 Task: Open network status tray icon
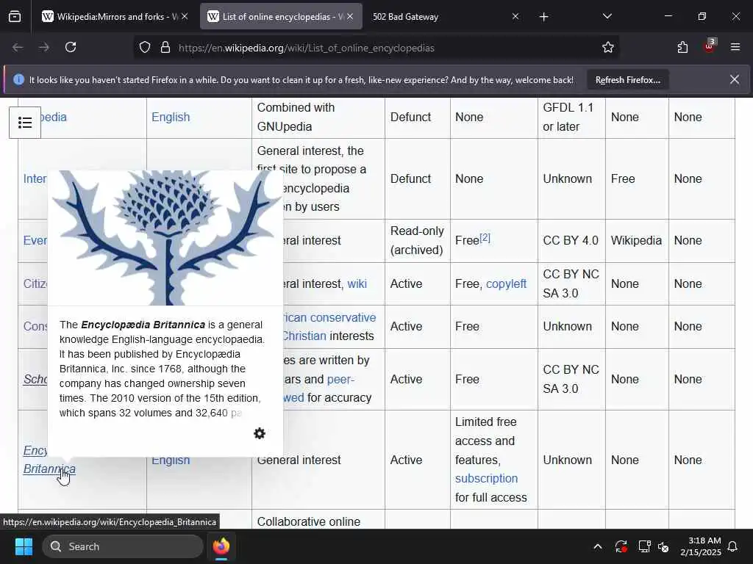coord(644,546)
